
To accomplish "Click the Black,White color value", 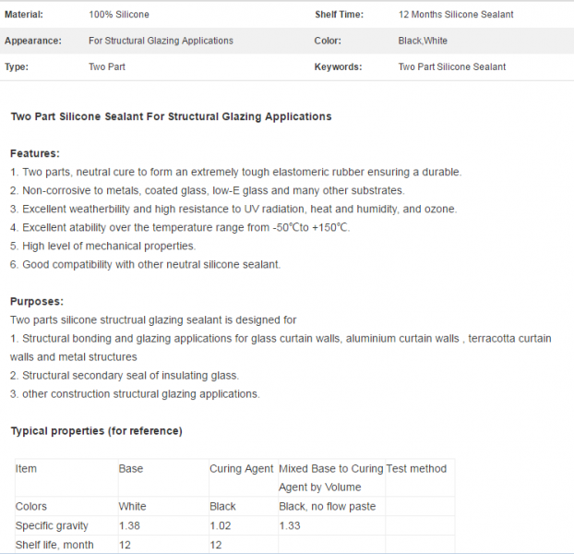I will click(x=423, y=41).
